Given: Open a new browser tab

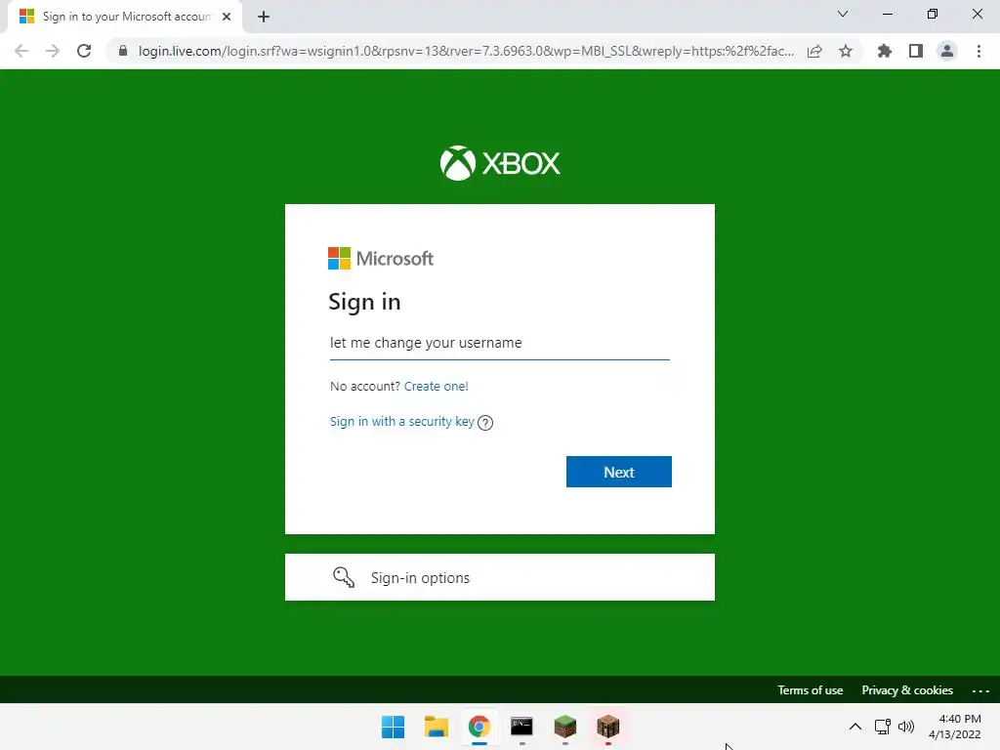Looking at the screenshot, I should pos(264,17).
